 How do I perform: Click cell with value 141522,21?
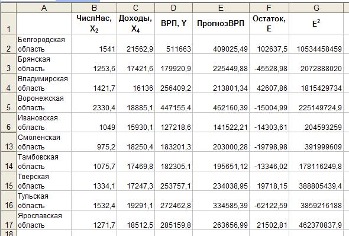tap(221, 122)
